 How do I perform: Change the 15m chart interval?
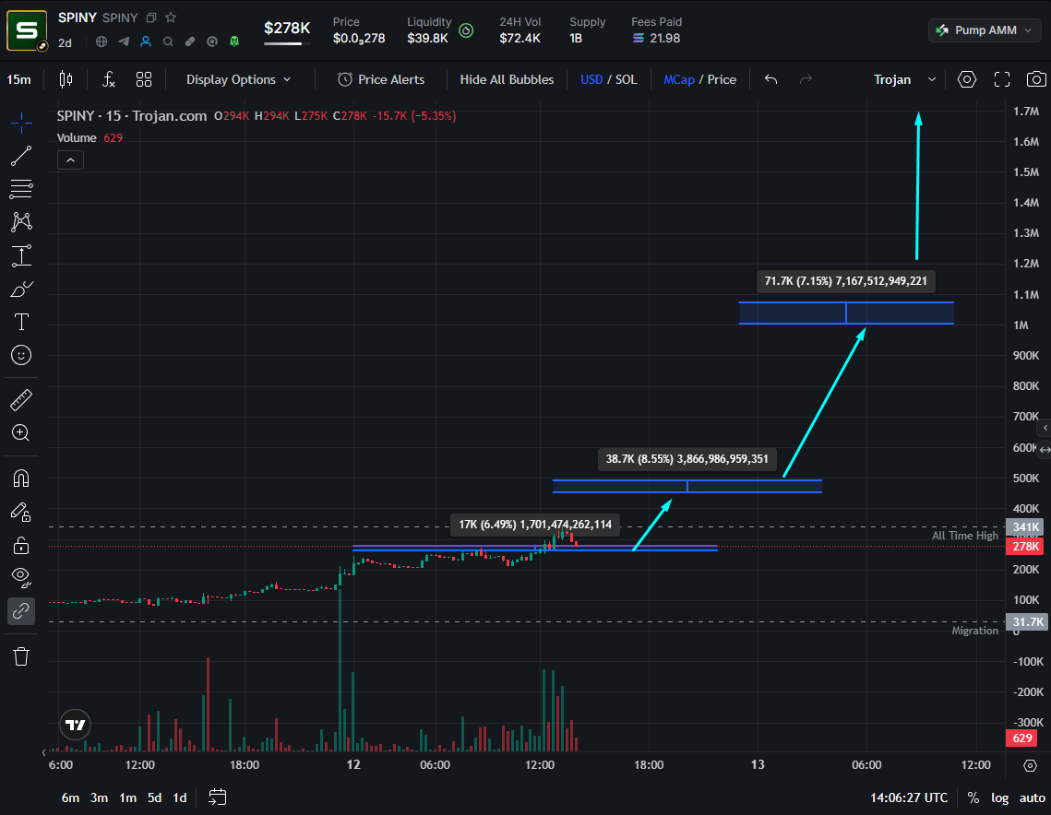pyautogui.click(x=18, y=79)
